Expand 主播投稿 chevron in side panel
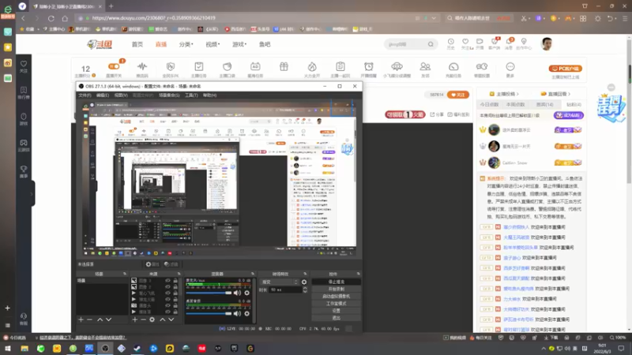The height and width of the screenshot is (355, 632). pyautogui.click(x=517, y=94)
